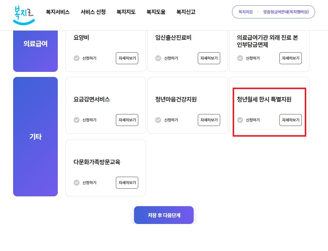Open the 복지도움 menu
328x251 pixels.
click(x=156, y=12)
